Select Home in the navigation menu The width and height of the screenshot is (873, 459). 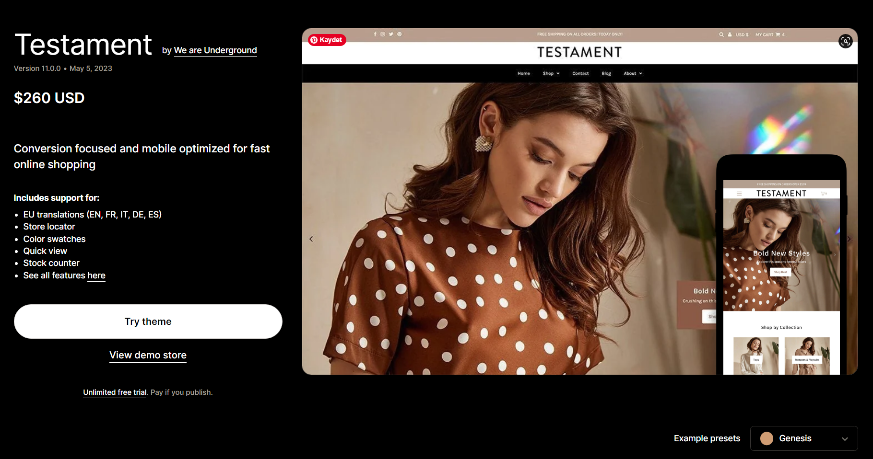(524, 73)
